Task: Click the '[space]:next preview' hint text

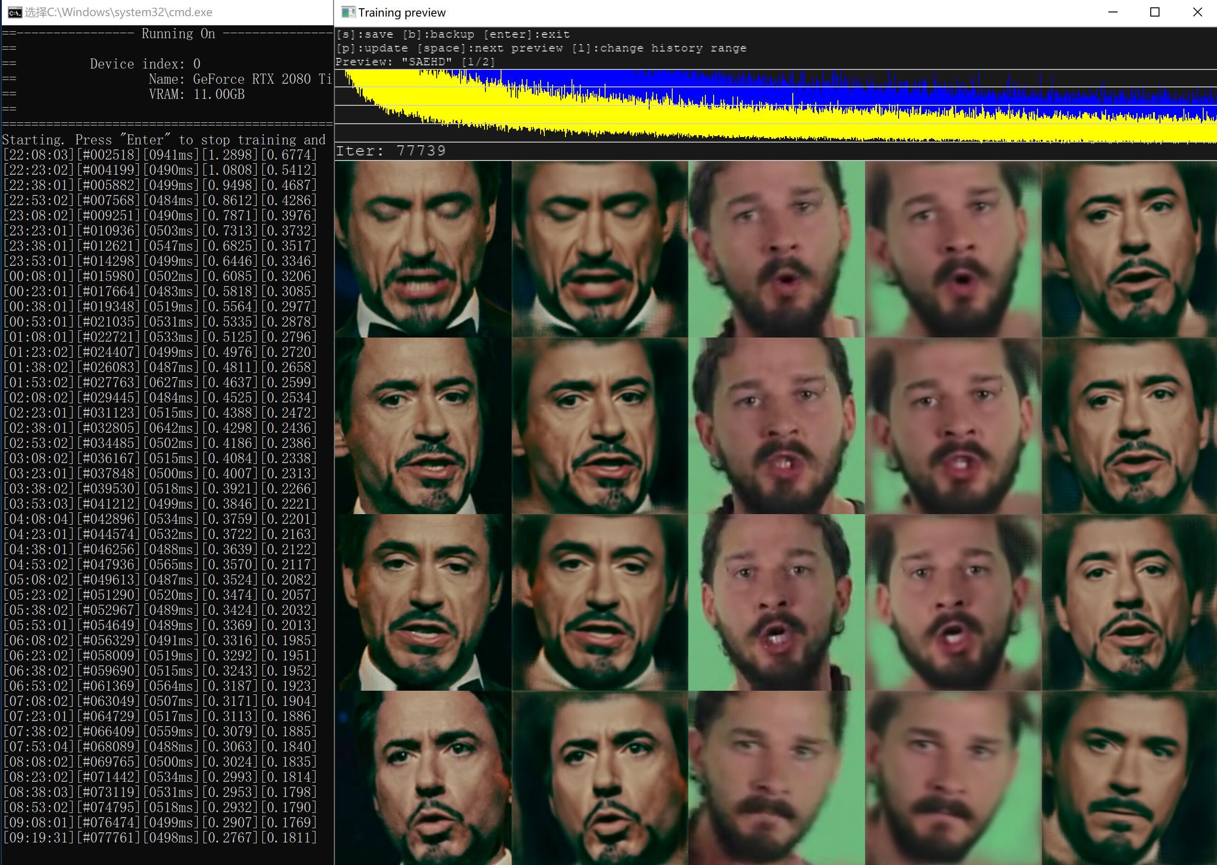Action: tap(490, 48)
